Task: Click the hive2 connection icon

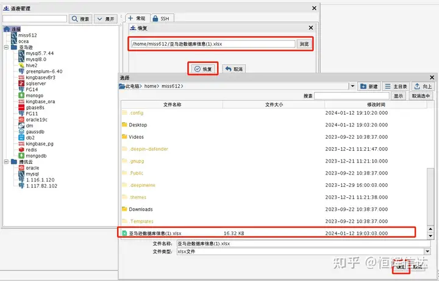Action: pos(21,65)
